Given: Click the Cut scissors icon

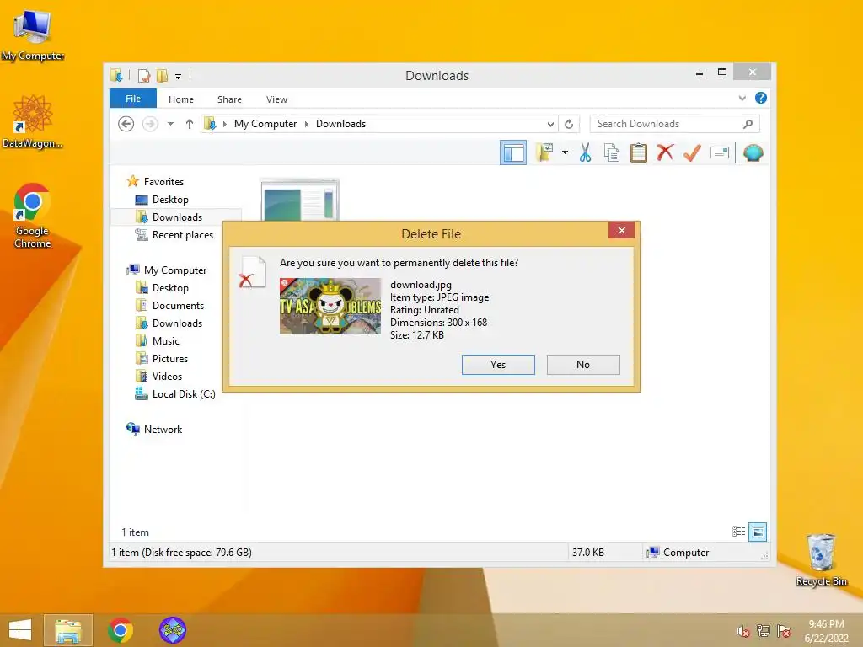Looking at the screenshot, I should coord(585,152).
